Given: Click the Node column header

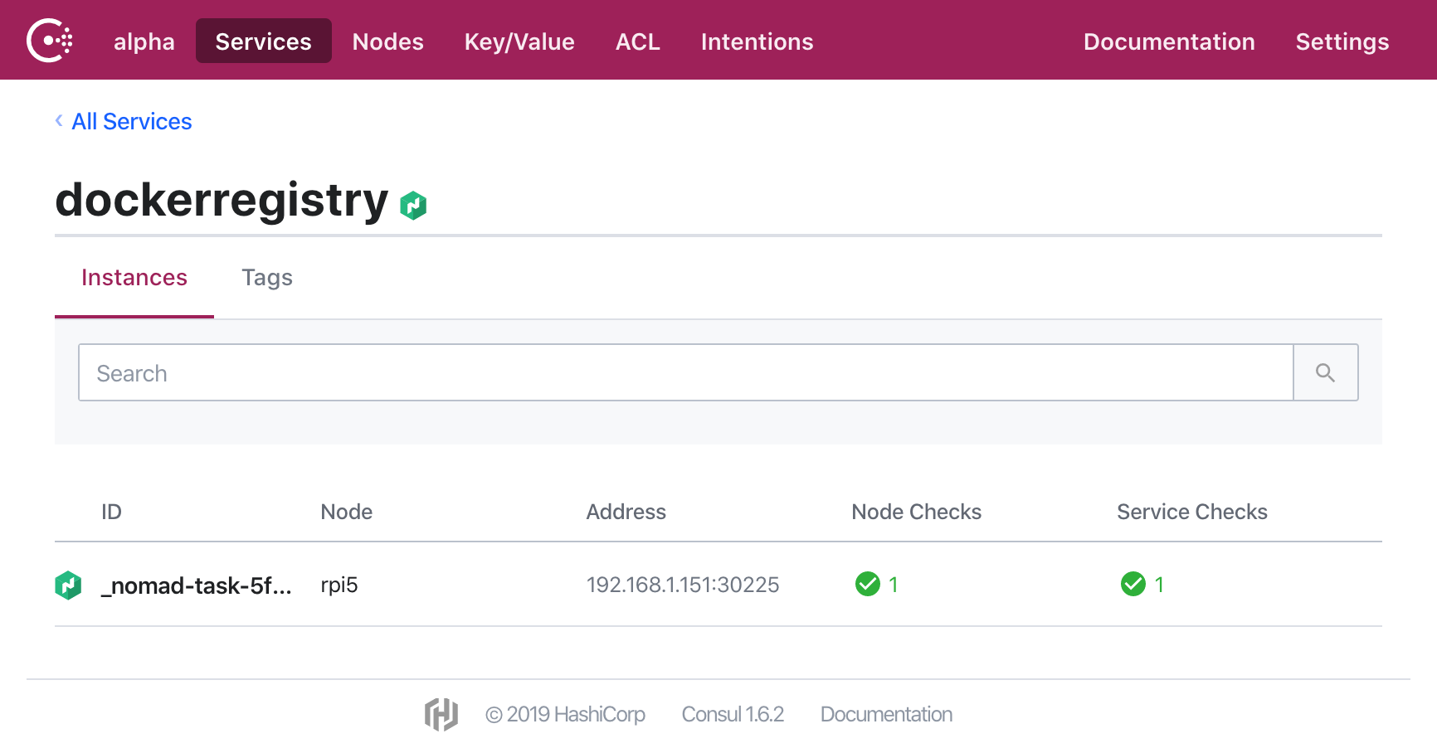Looking at the screenshot, I should [x=347, y=512].
